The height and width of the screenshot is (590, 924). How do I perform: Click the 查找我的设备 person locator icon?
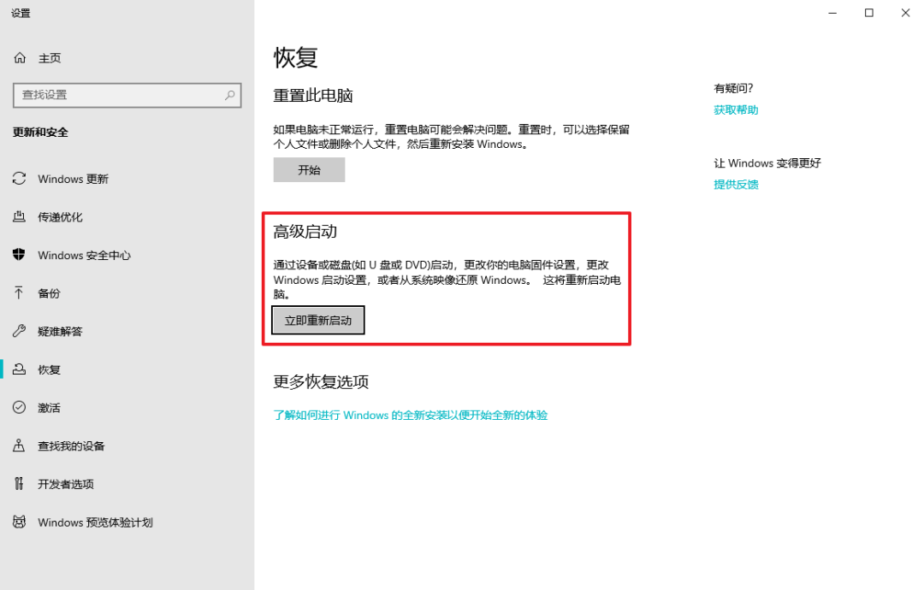coord(20,445)
